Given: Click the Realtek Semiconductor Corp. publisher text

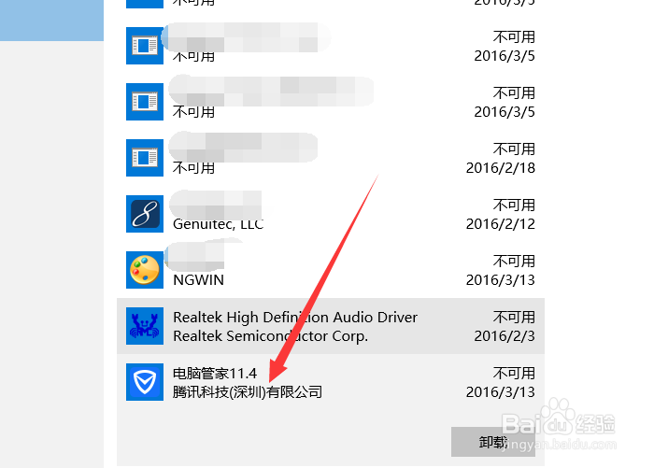Looking at the screenshot, I should click(x=271, y=335).
